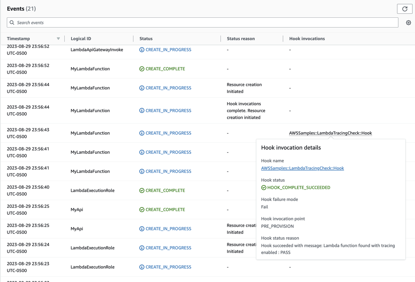Image resolution: width=415 pixels, height=282 pixels.
Task: Select the Hook invocations column header
Action: click(307, 38)
